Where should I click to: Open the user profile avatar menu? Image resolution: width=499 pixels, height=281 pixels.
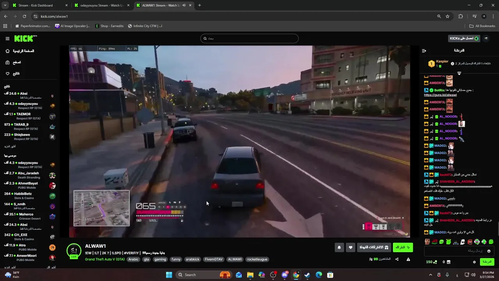(486, 38)
